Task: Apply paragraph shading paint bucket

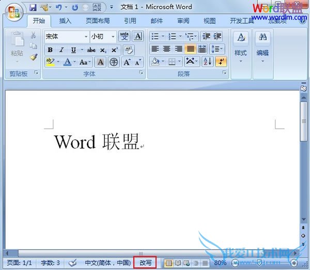Action: tap(155, 62)
